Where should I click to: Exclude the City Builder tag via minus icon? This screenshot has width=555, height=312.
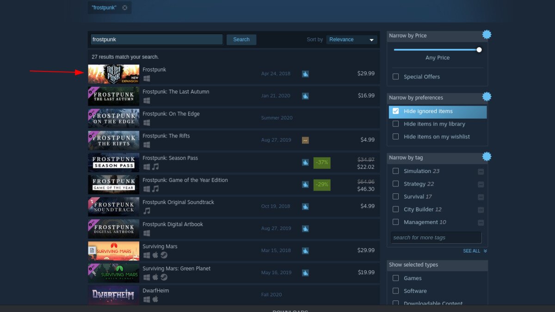481,210
